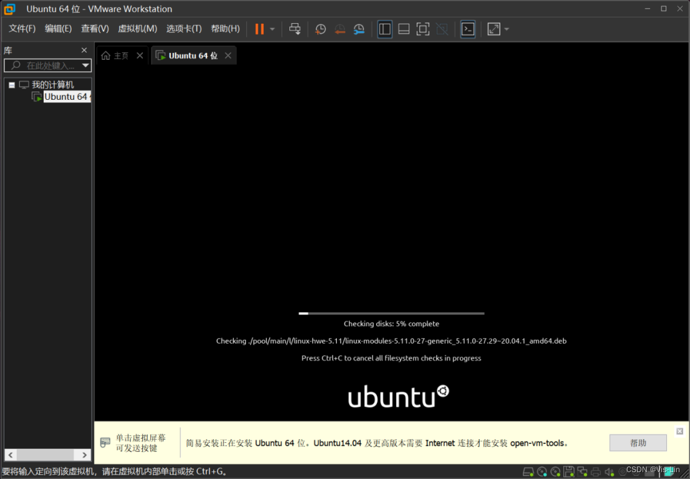Click the 帮助 button in the info bar
690x479 pixels.
pyautogui.click(x=638, y=443)
